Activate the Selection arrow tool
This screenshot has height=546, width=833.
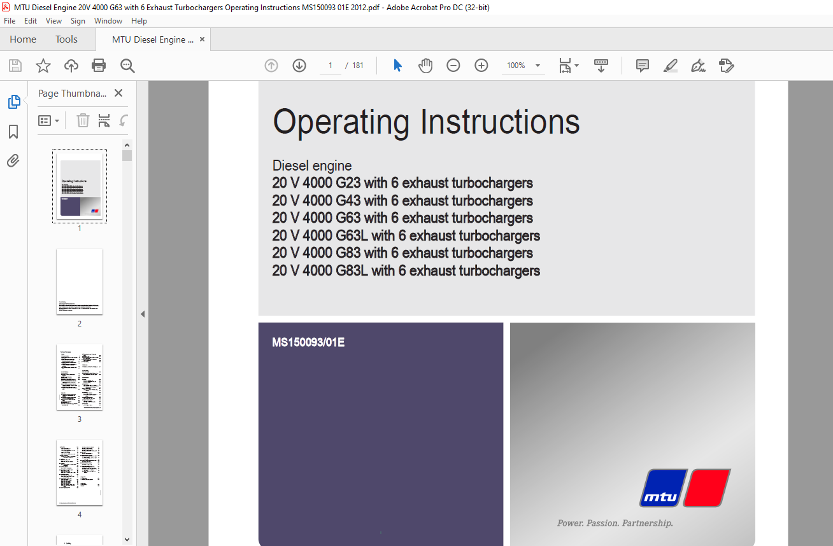coord(397,66)
